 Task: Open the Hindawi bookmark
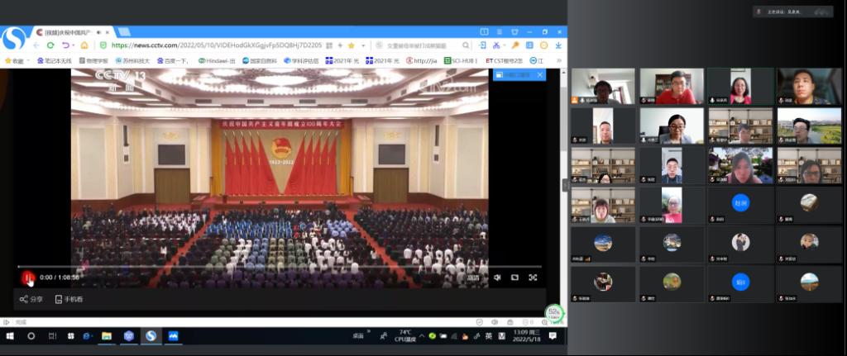pyautogui.click(x=217, y=61)
